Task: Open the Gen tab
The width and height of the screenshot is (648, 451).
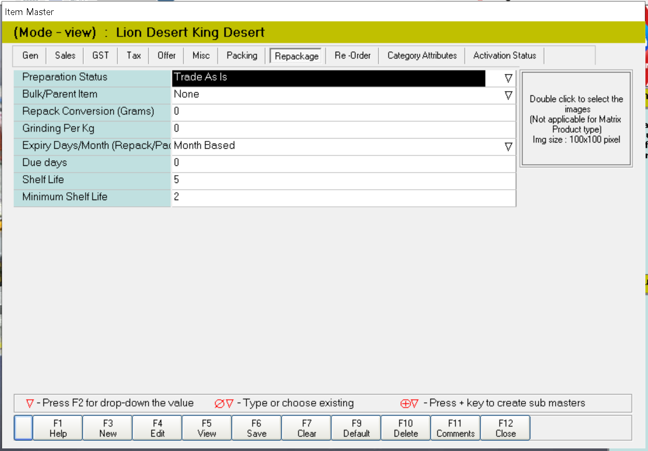Action: click(30, 55)
